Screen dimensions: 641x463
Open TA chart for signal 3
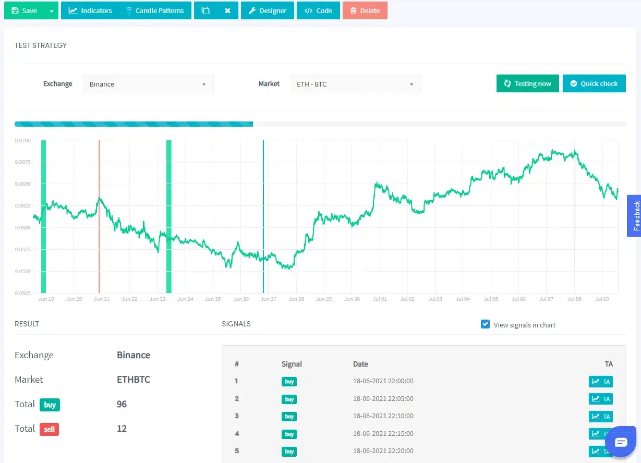coord(601,416)
